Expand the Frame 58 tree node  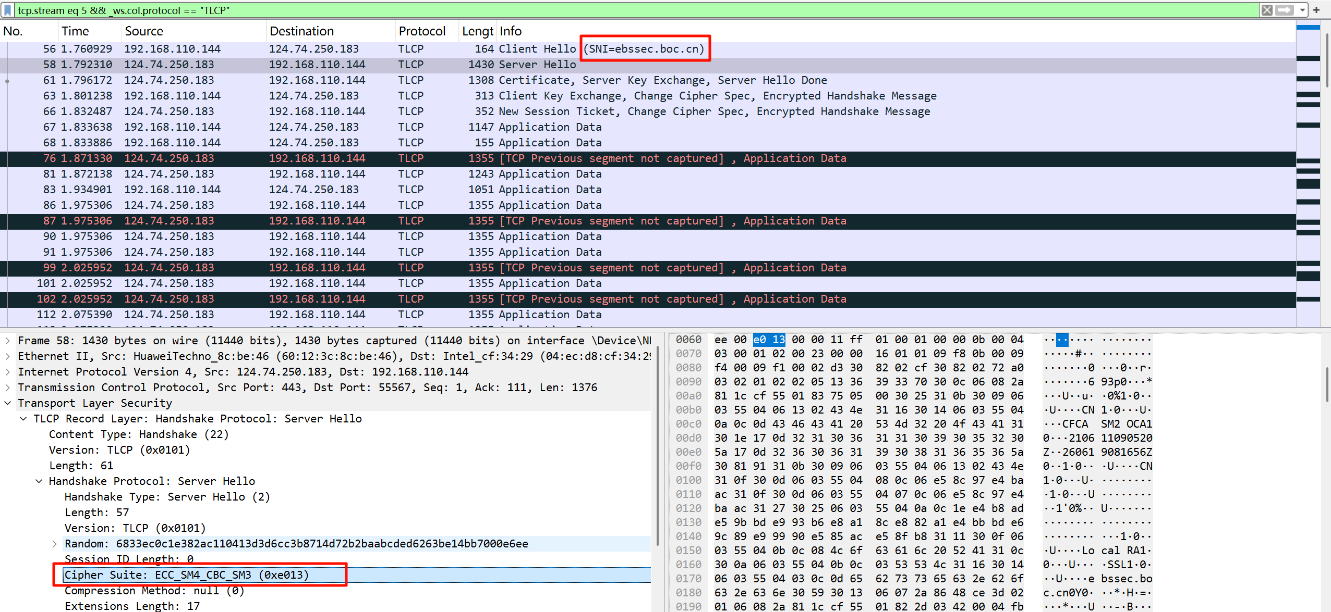(8, 341)
